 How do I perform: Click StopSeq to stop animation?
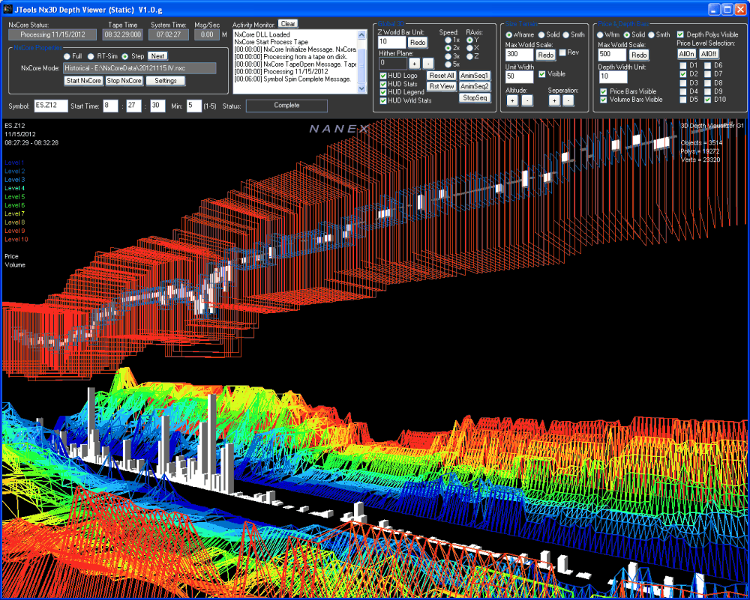(475, 98)
